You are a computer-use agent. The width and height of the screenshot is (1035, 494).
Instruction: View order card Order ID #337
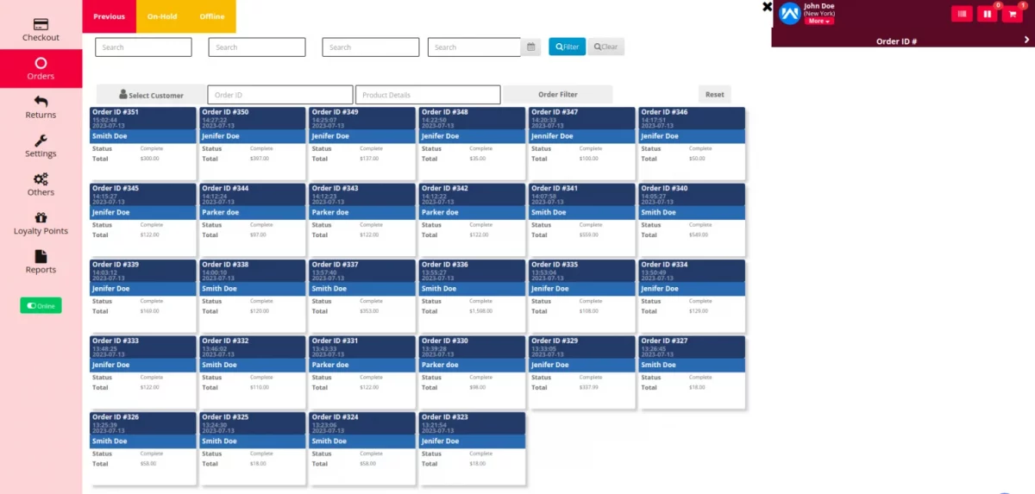point(362,296)
